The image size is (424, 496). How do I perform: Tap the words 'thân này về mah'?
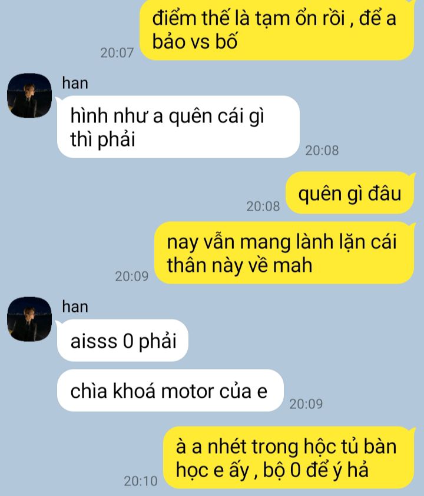coord(240,265)
